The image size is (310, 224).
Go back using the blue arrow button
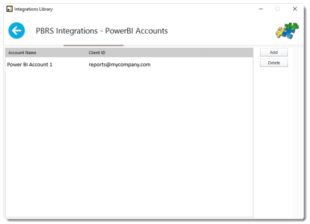coord(17,31)
